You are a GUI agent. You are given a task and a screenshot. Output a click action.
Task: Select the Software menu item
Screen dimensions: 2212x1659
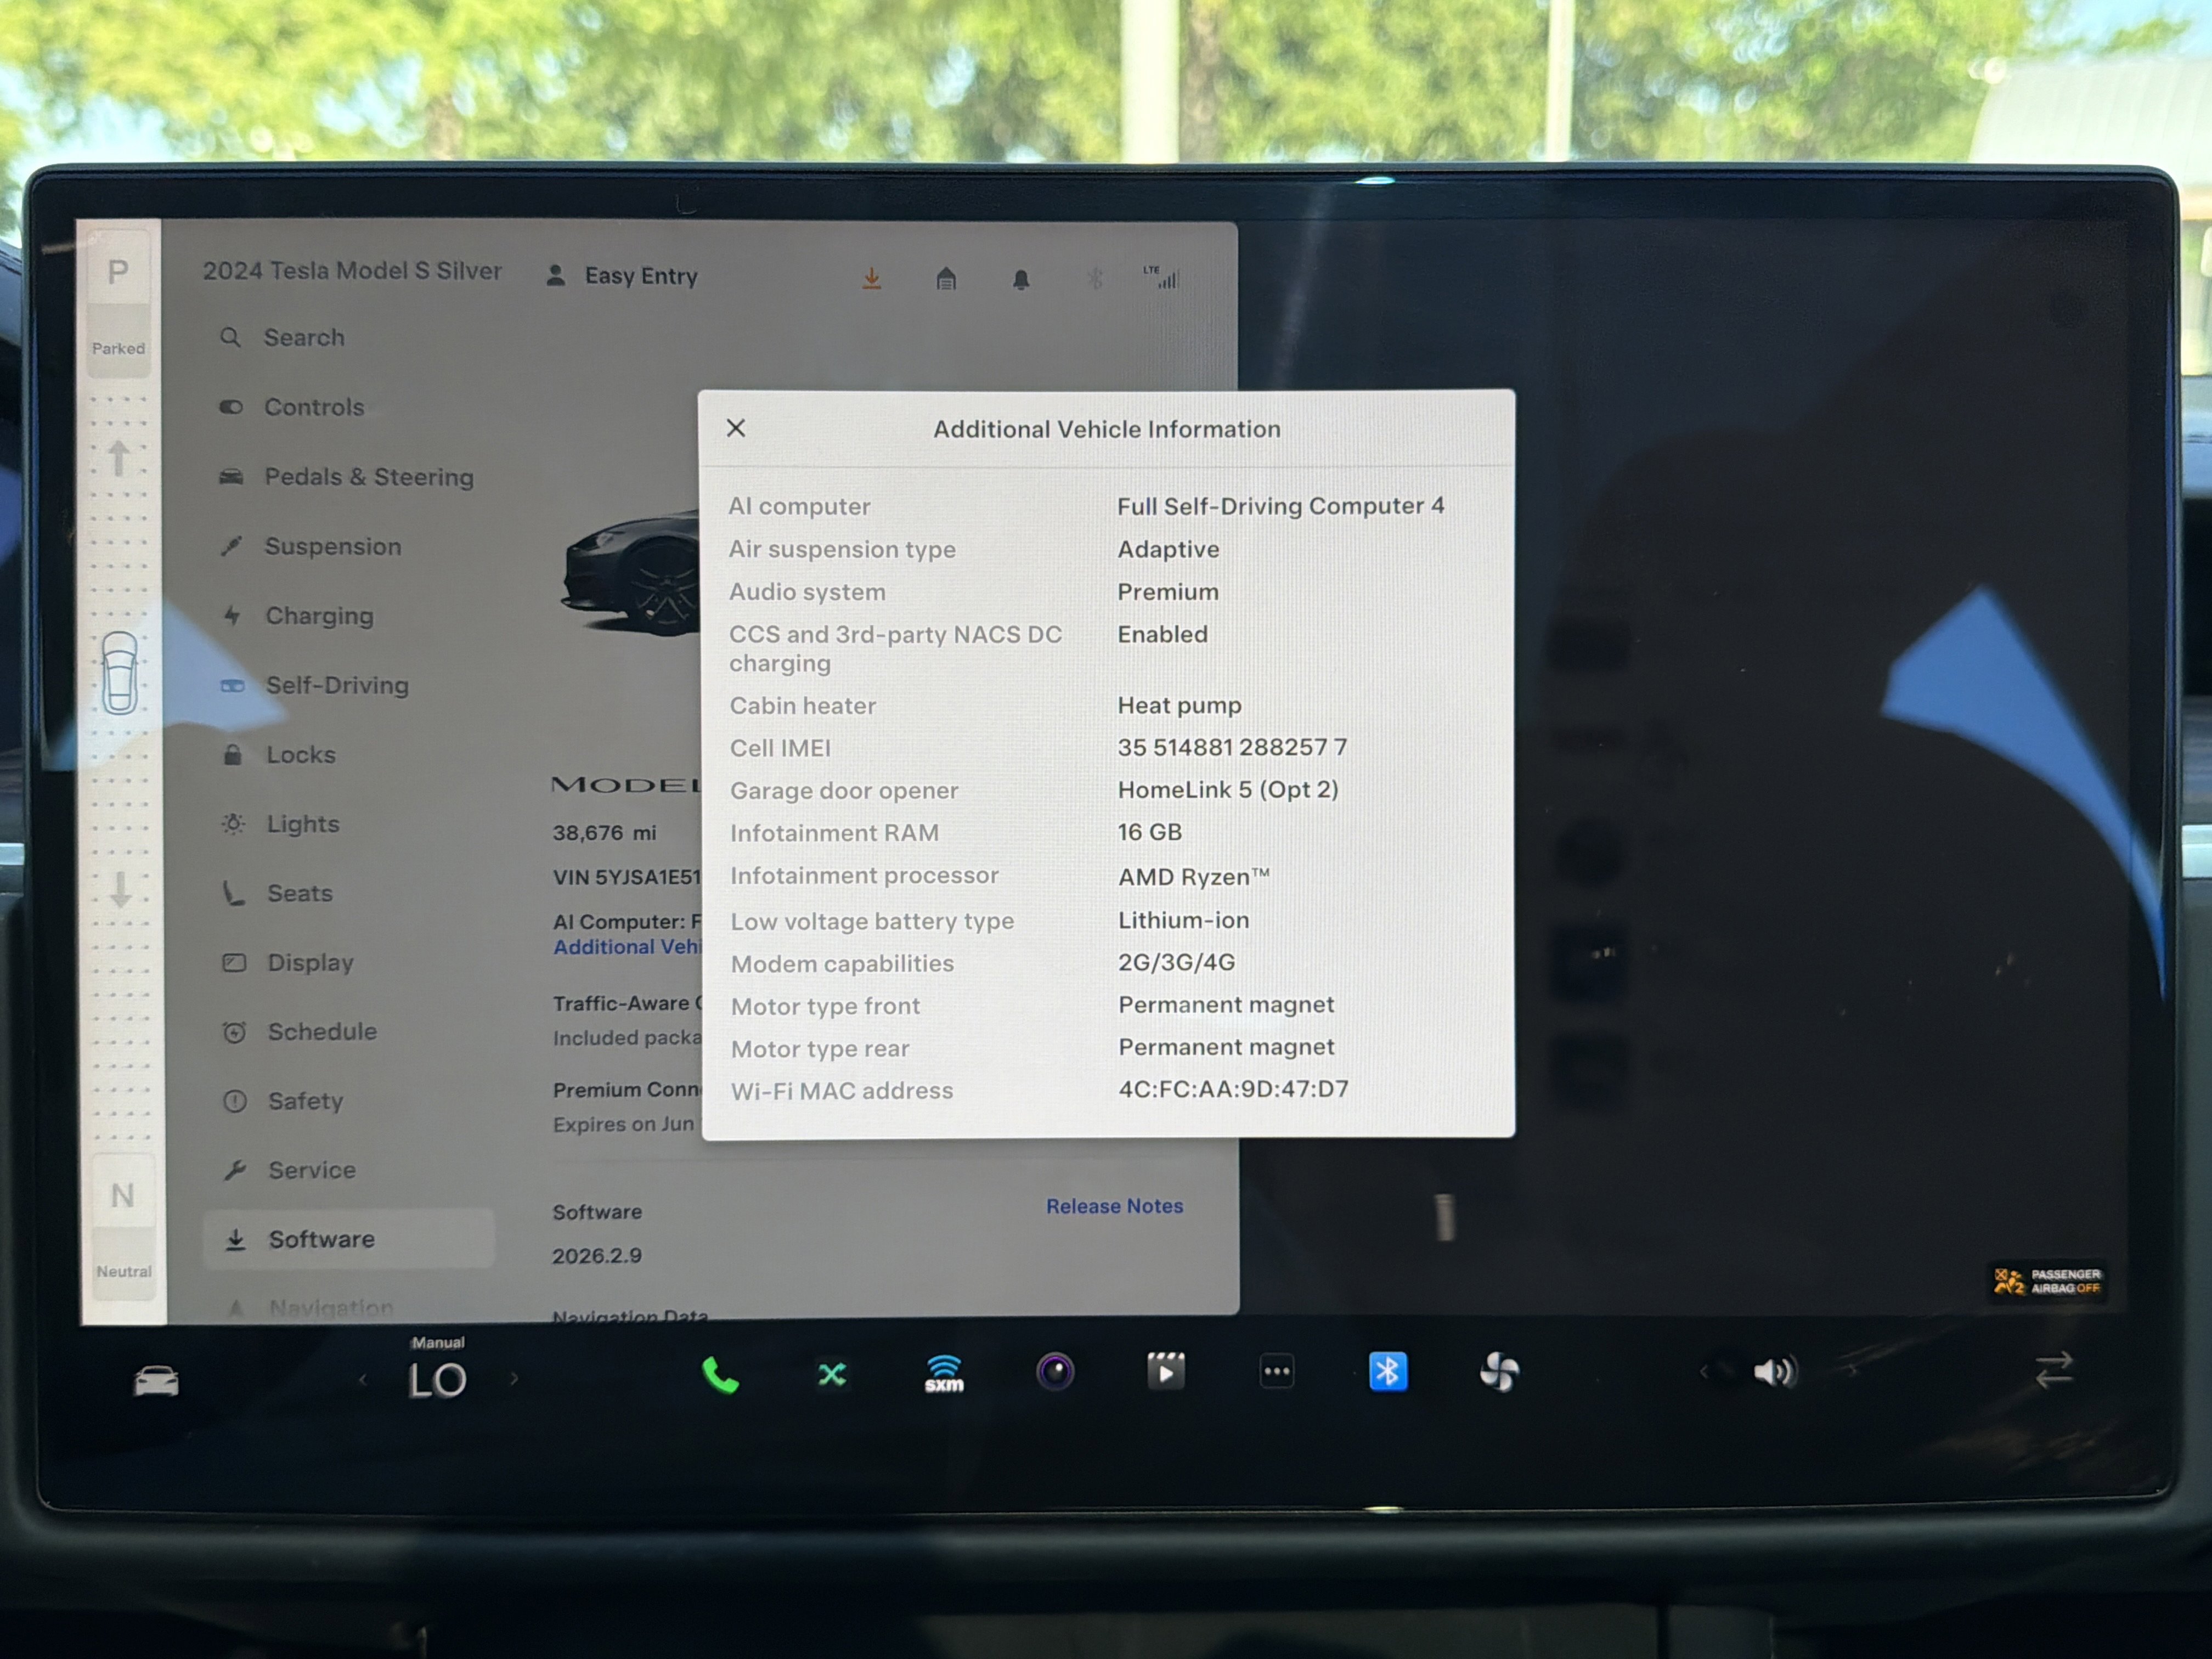[x=348, y=1239]
